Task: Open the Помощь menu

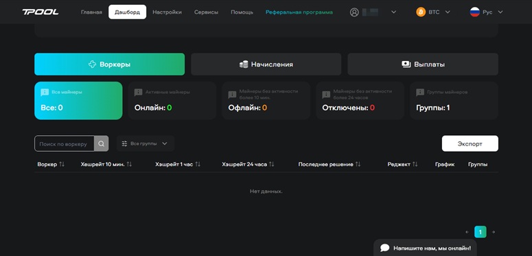Action: click(242, 12)
